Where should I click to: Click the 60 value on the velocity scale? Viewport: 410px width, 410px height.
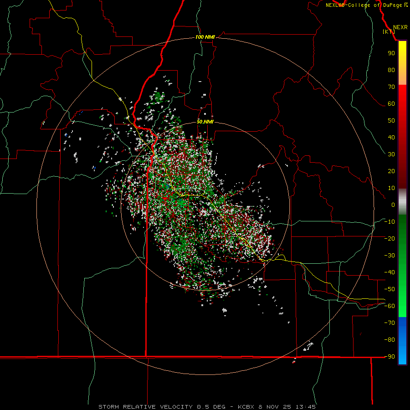tap(391, 104)
